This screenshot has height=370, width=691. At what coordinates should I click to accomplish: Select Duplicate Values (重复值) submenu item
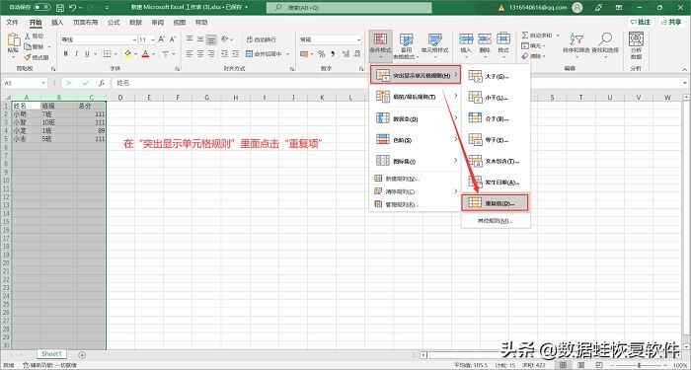point(495,203)
